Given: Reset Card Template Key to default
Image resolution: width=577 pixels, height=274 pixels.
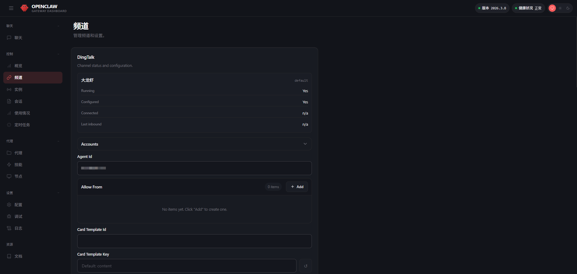Looking at the screenshot, I should [306, 266].
